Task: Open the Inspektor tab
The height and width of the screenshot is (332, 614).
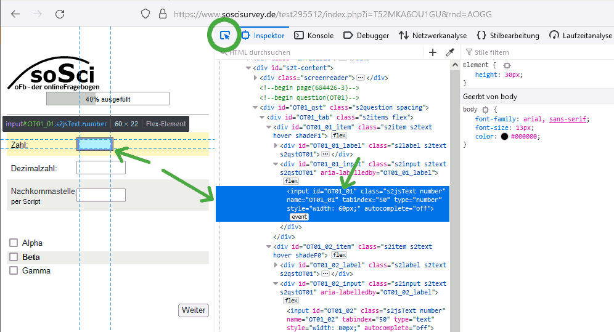Action: 263,36
